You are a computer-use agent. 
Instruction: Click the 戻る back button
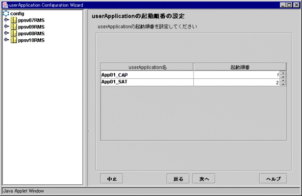point(178,179)
